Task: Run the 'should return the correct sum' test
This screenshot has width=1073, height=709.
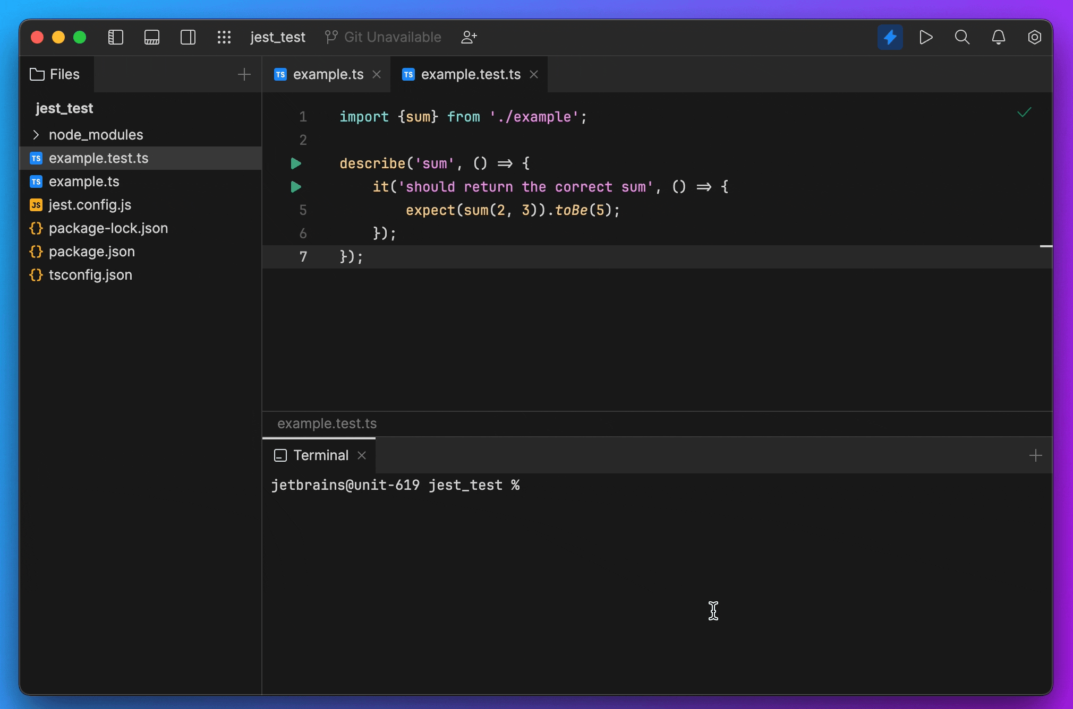Action: tap(296, 187)
